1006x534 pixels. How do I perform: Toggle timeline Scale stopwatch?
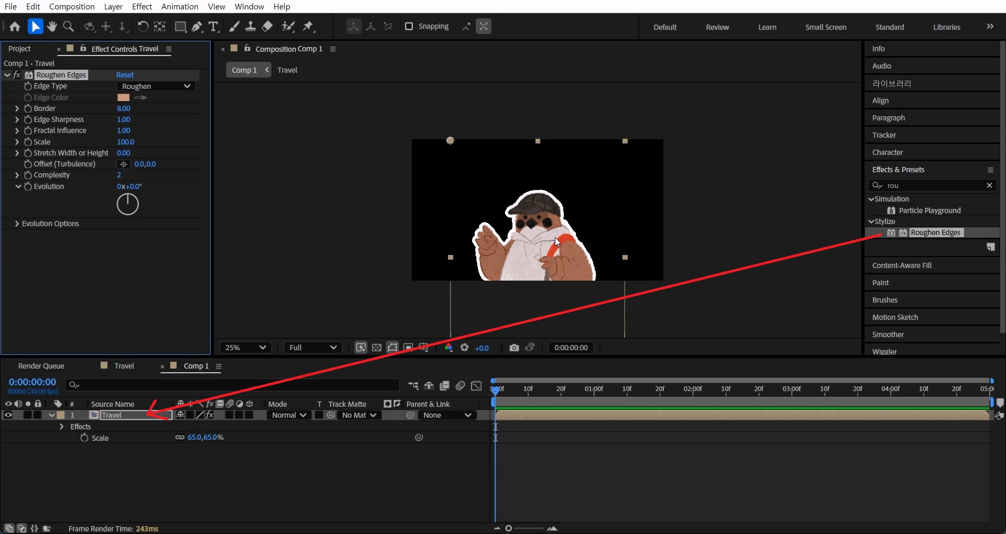click(84, 438)
